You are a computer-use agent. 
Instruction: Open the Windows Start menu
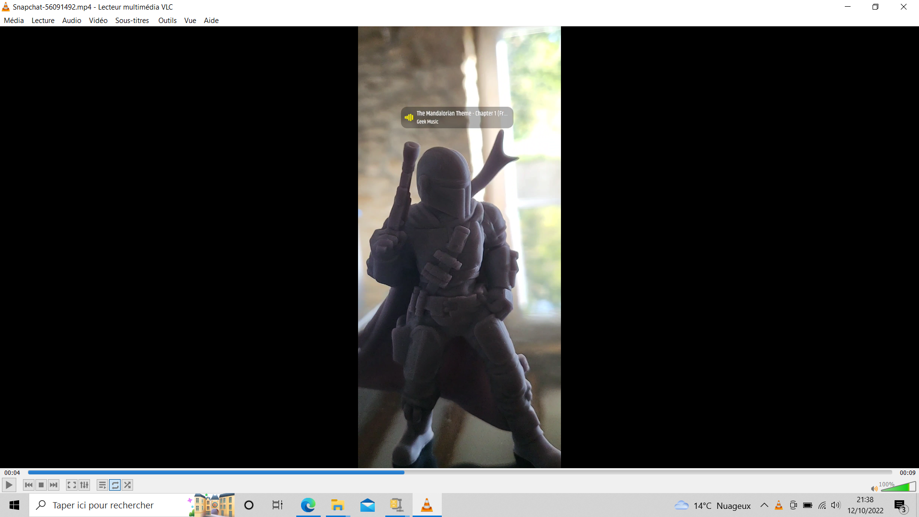(x=14, y=505)
